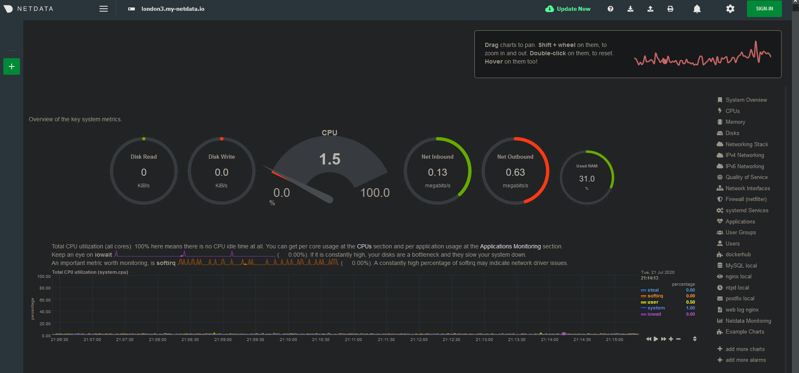Click the Netdata logo

pos(28,9)
